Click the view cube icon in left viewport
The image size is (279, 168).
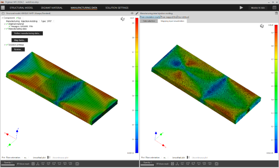tap(123, 19)
